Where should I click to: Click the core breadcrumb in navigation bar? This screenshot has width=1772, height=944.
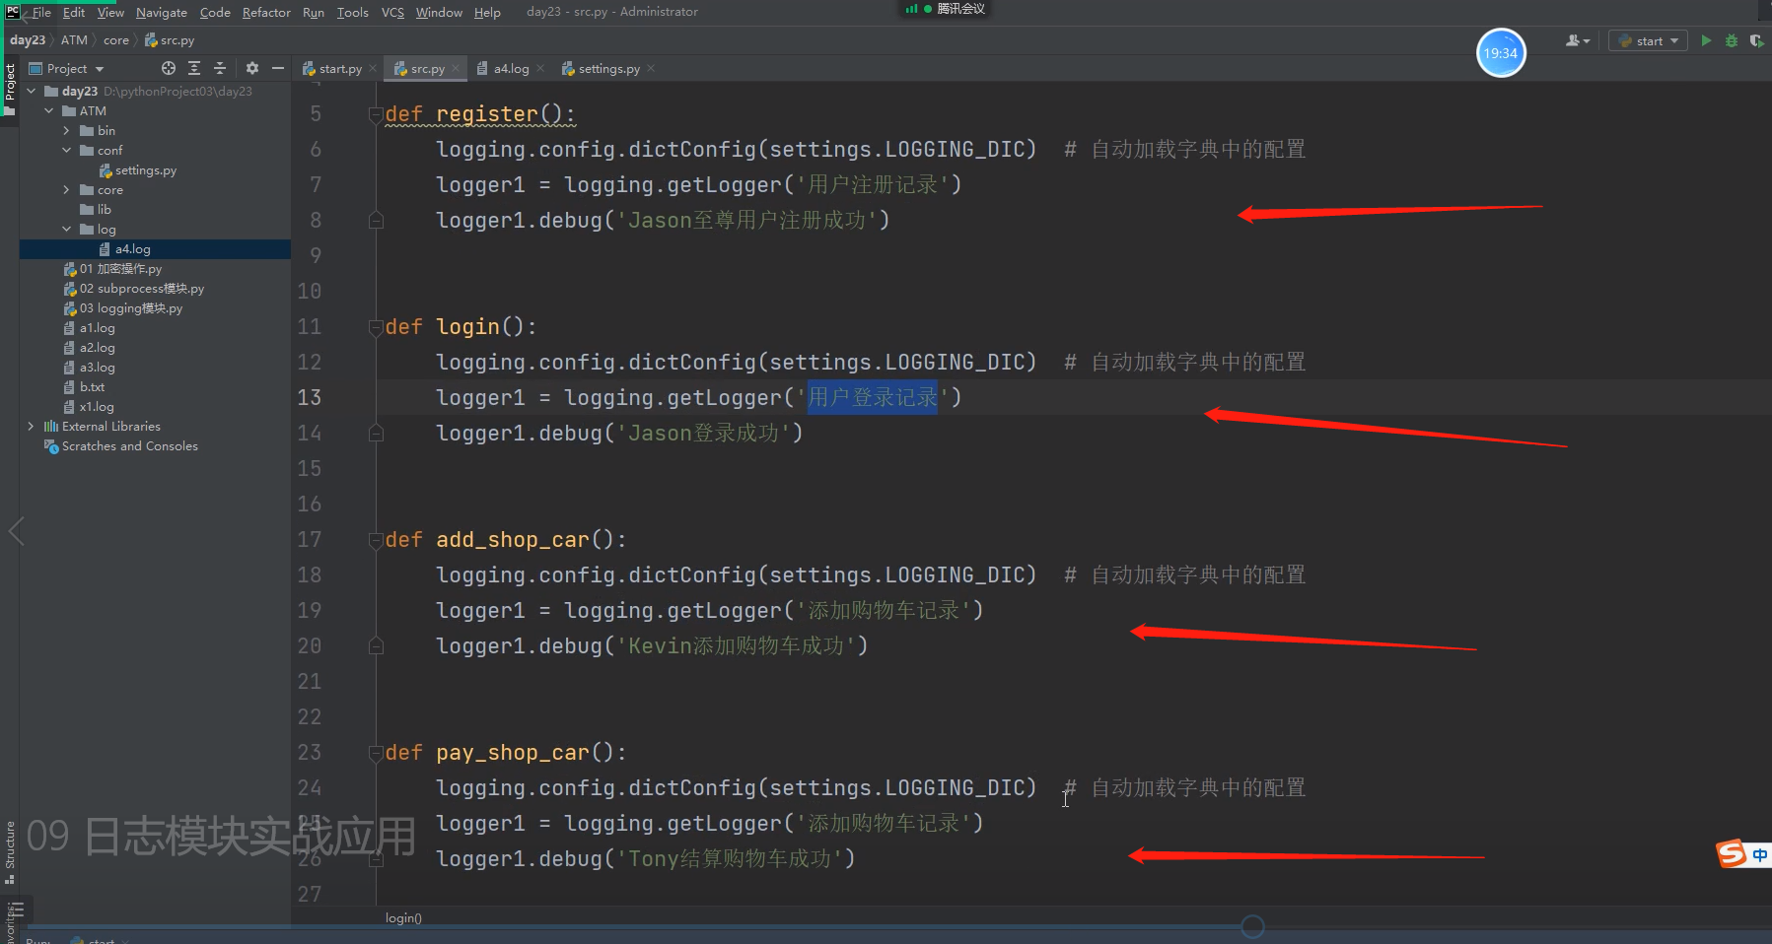point(116,40)
